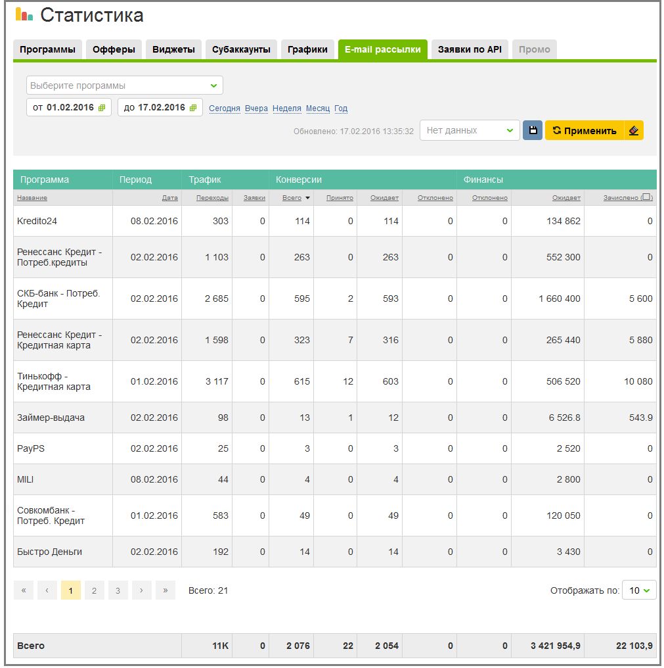
Task: Click the Применить button
Action: coord(585,130)
